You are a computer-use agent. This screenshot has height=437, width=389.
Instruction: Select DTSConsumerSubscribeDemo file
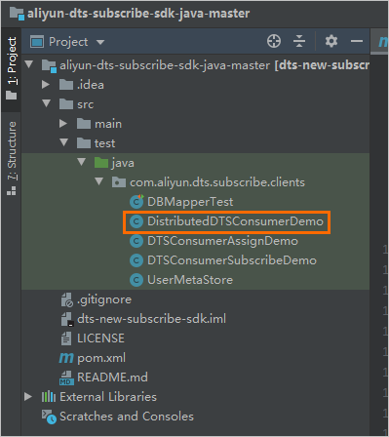coord(232,260)
